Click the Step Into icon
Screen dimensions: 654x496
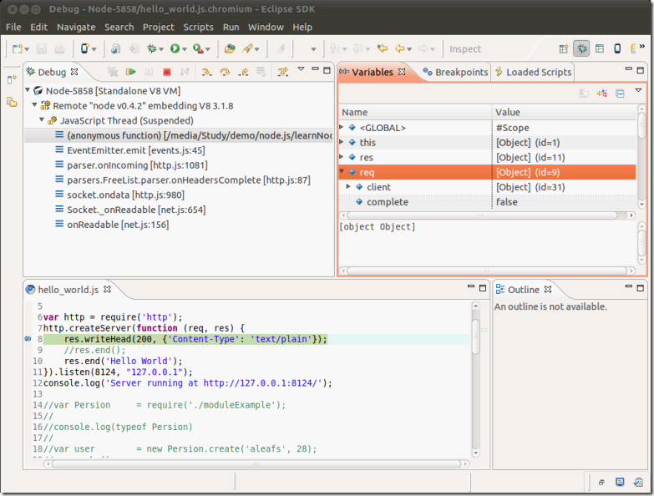point(205,73)
